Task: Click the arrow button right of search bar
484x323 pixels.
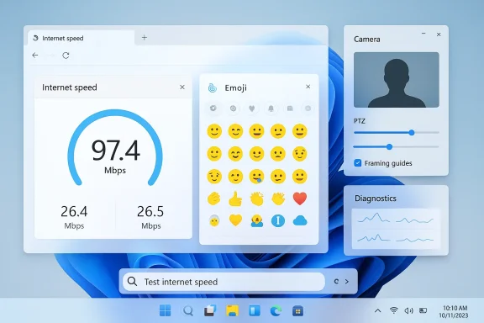Action: (x=347, y=282)
